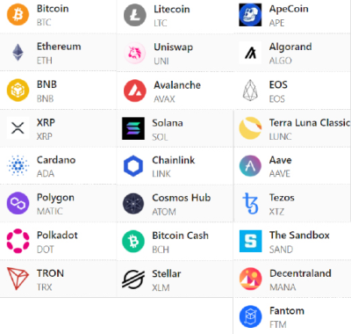Open The Sandbox coin entry

[x=292, y=241]
